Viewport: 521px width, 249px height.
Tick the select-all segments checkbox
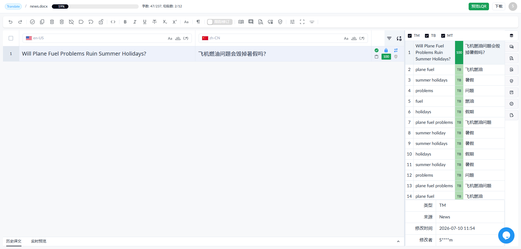(11, 38)
